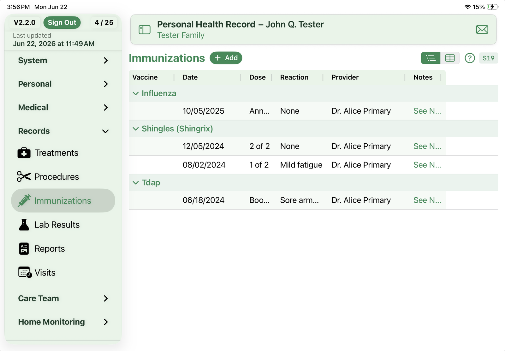
Task: Collapse the Shingles (Shingrix) group
Action: [x=136, y=129]
